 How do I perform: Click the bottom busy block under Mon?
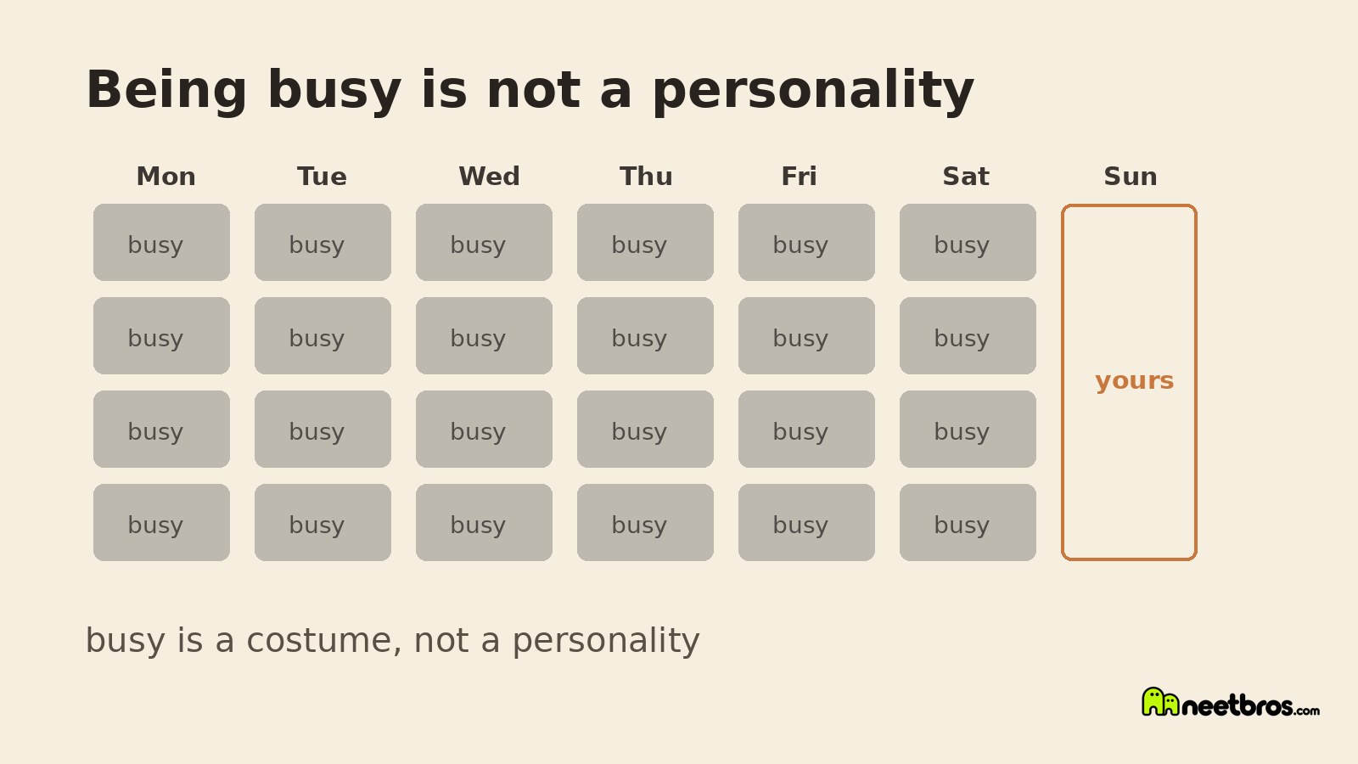pyautogui.click(x=161, y=522)
